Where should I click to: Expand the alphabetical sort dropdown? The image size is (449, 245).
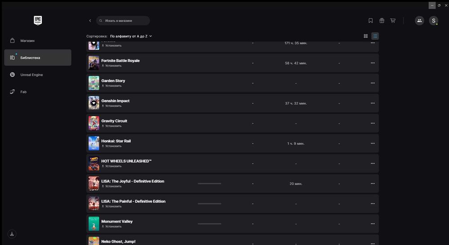(131, 36)
